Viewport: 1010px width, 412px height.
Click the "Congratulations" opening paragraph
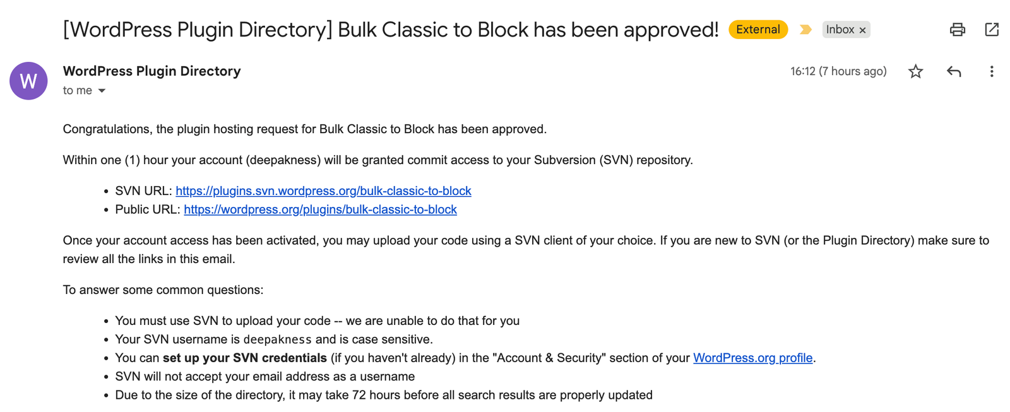click(x=304, y=129)
